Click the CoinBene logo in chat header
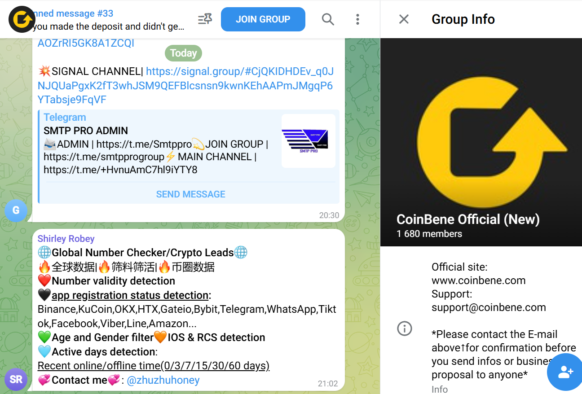The image size is (582, 394). [x=22, y=19]
